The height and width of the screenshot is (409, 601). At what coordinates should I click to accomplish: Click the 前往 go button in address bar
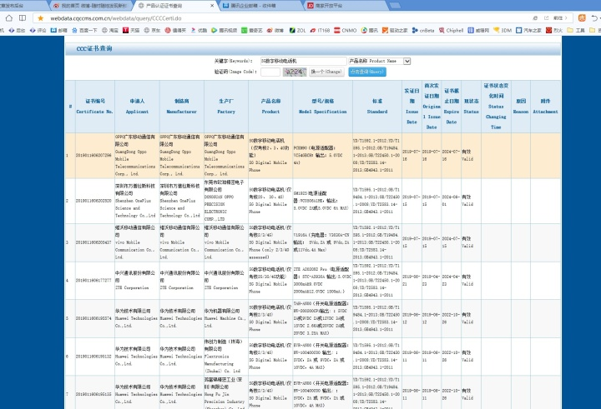[560, 18]
